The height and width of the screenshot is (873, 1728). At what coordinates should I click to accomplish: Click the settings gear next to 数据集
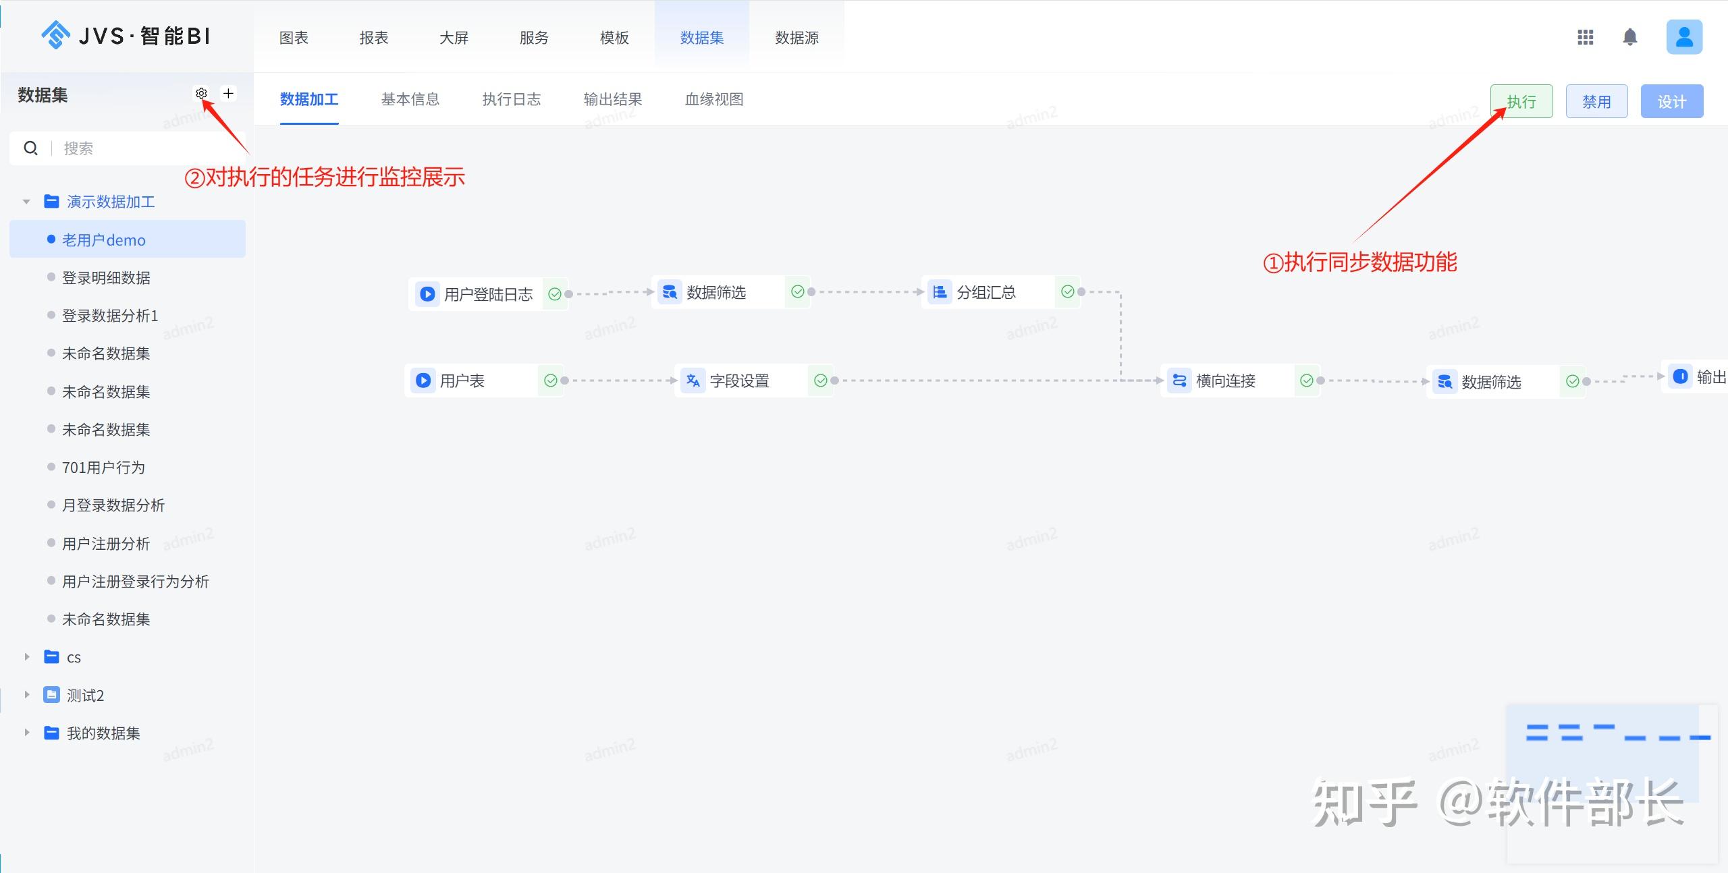(x=201, y=94)
